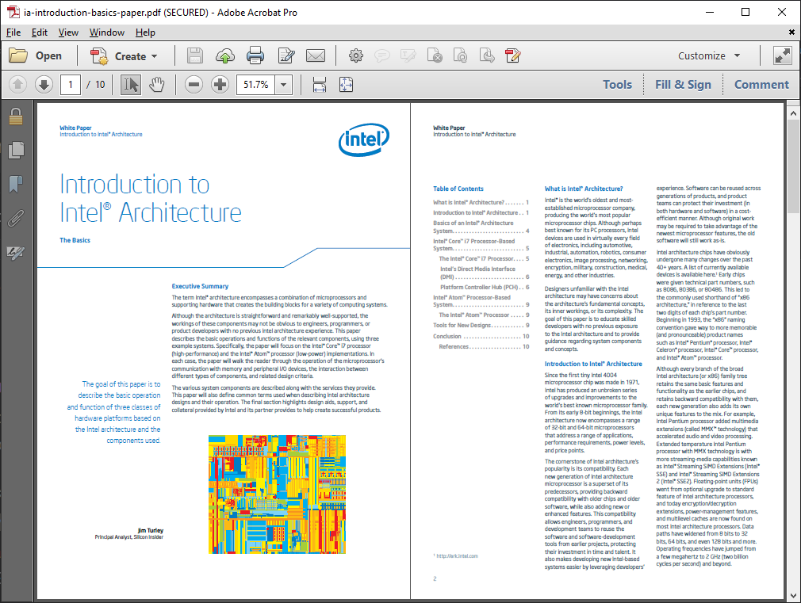The width and height of the screenshot is (801, 603).
Task: Click the Open folder icon
Action: pos(18,55)
